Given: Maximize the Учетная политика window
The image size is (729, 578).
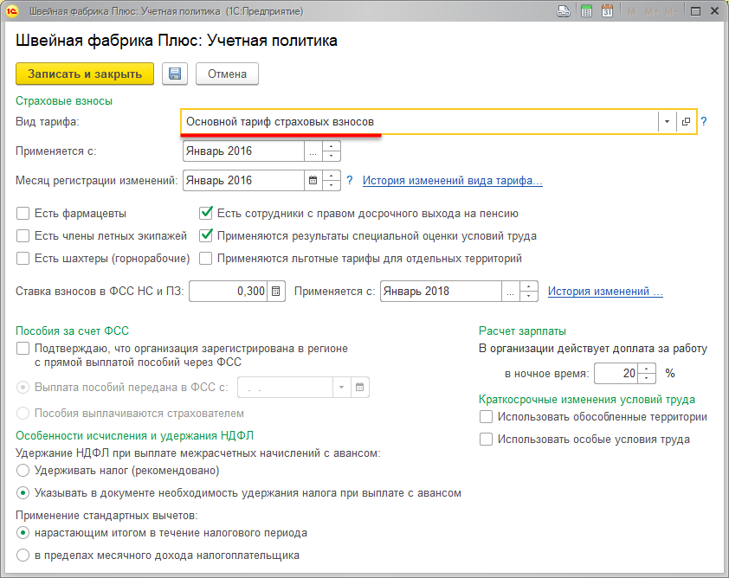Looking at the screenshot, I should [695, 11].
